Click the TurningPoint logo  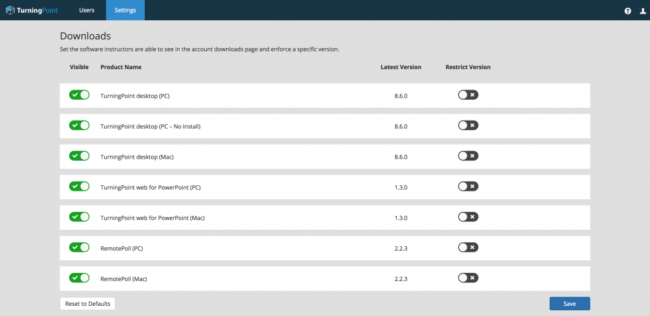[x=32, y=10]
